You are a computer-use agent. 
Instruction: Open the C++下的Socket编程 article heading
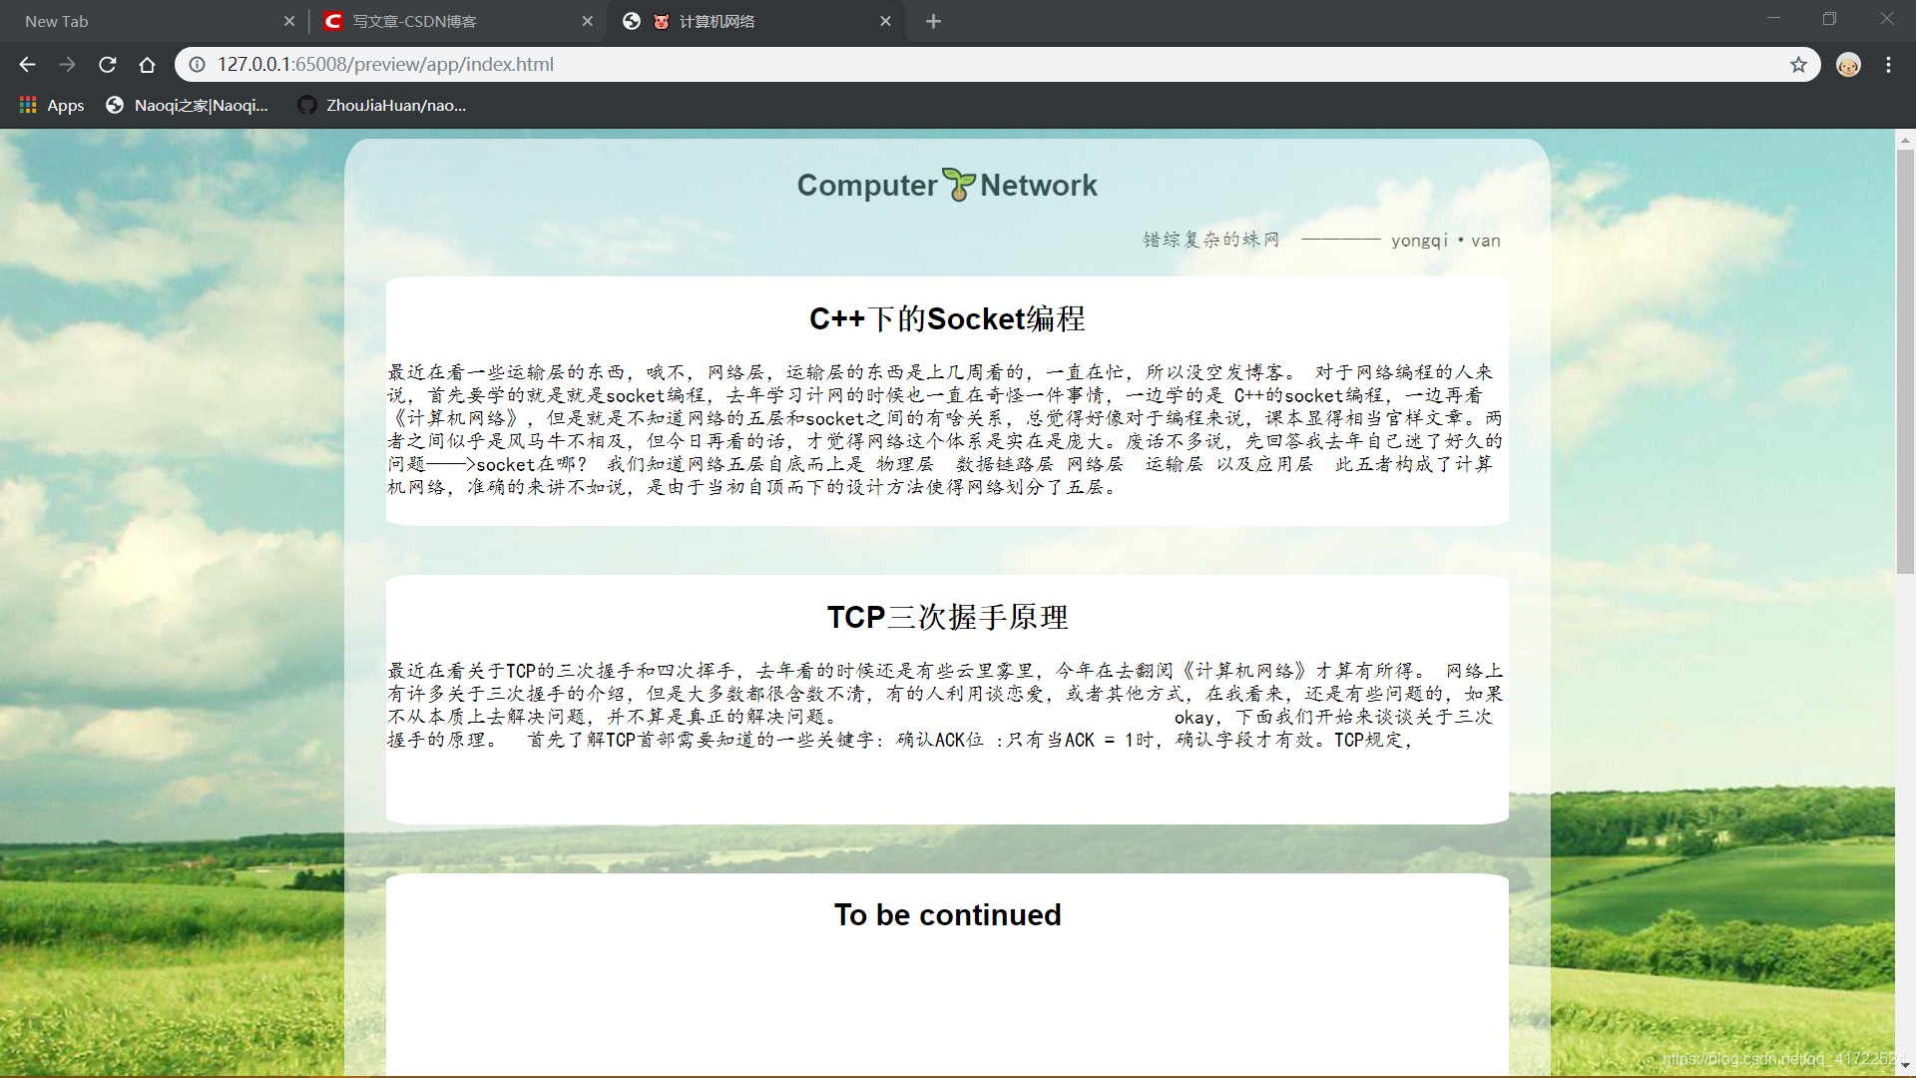(x=947, y=318)
